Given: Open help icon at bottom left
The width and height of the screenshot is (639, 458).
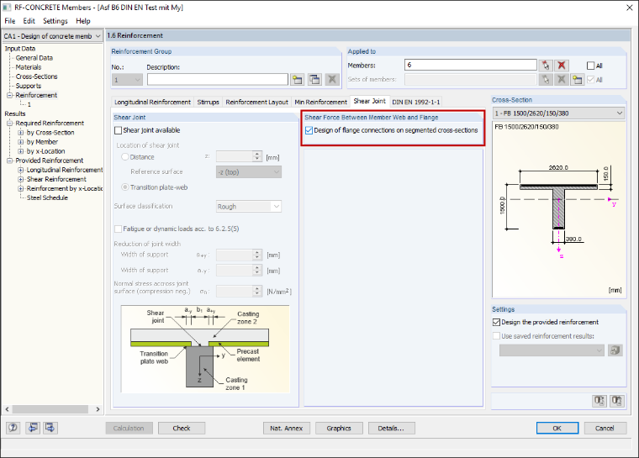Looking at the screenshot, I should (x=13, y=428).
